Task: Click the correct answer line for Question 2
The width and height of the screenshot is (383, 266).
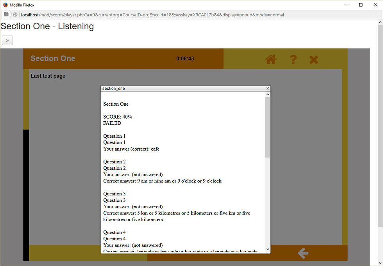Action: pos(162,181)
